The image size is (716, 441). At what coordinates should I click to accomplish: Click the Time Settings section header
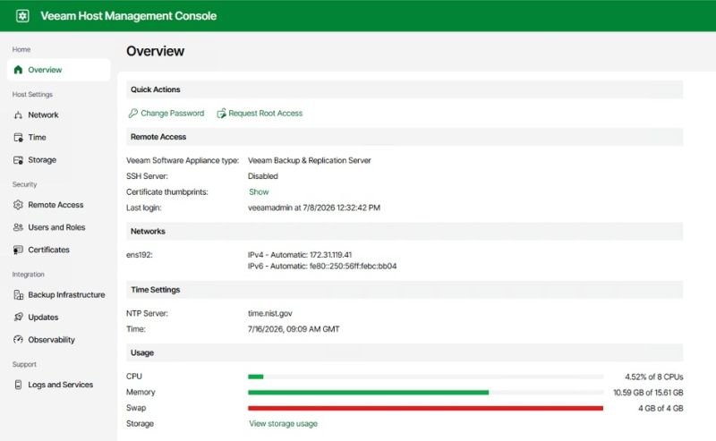405,290
